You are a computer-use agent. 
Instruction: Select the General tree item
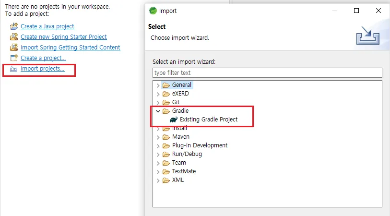[182, 85]
